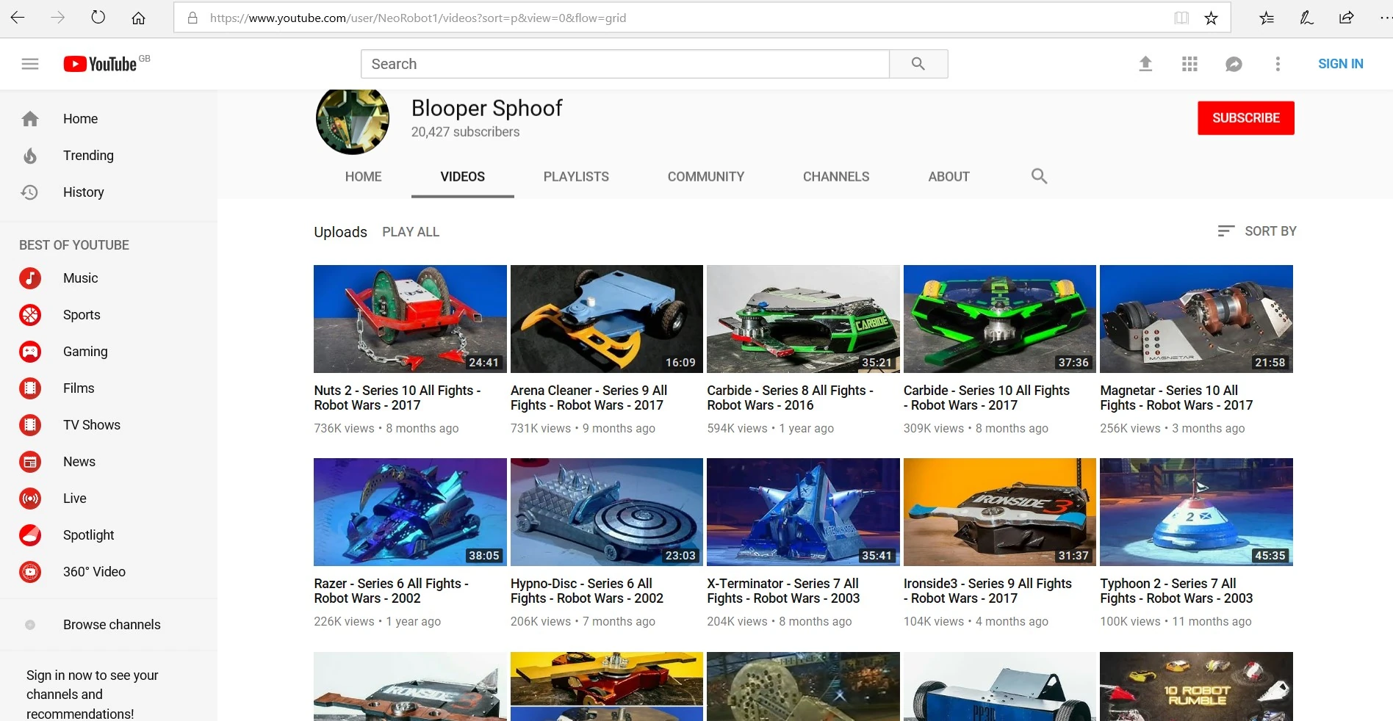Click the red Subscribe button

(1246, 118)
